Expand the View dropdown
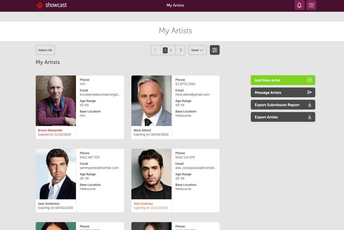 [197, 50]
